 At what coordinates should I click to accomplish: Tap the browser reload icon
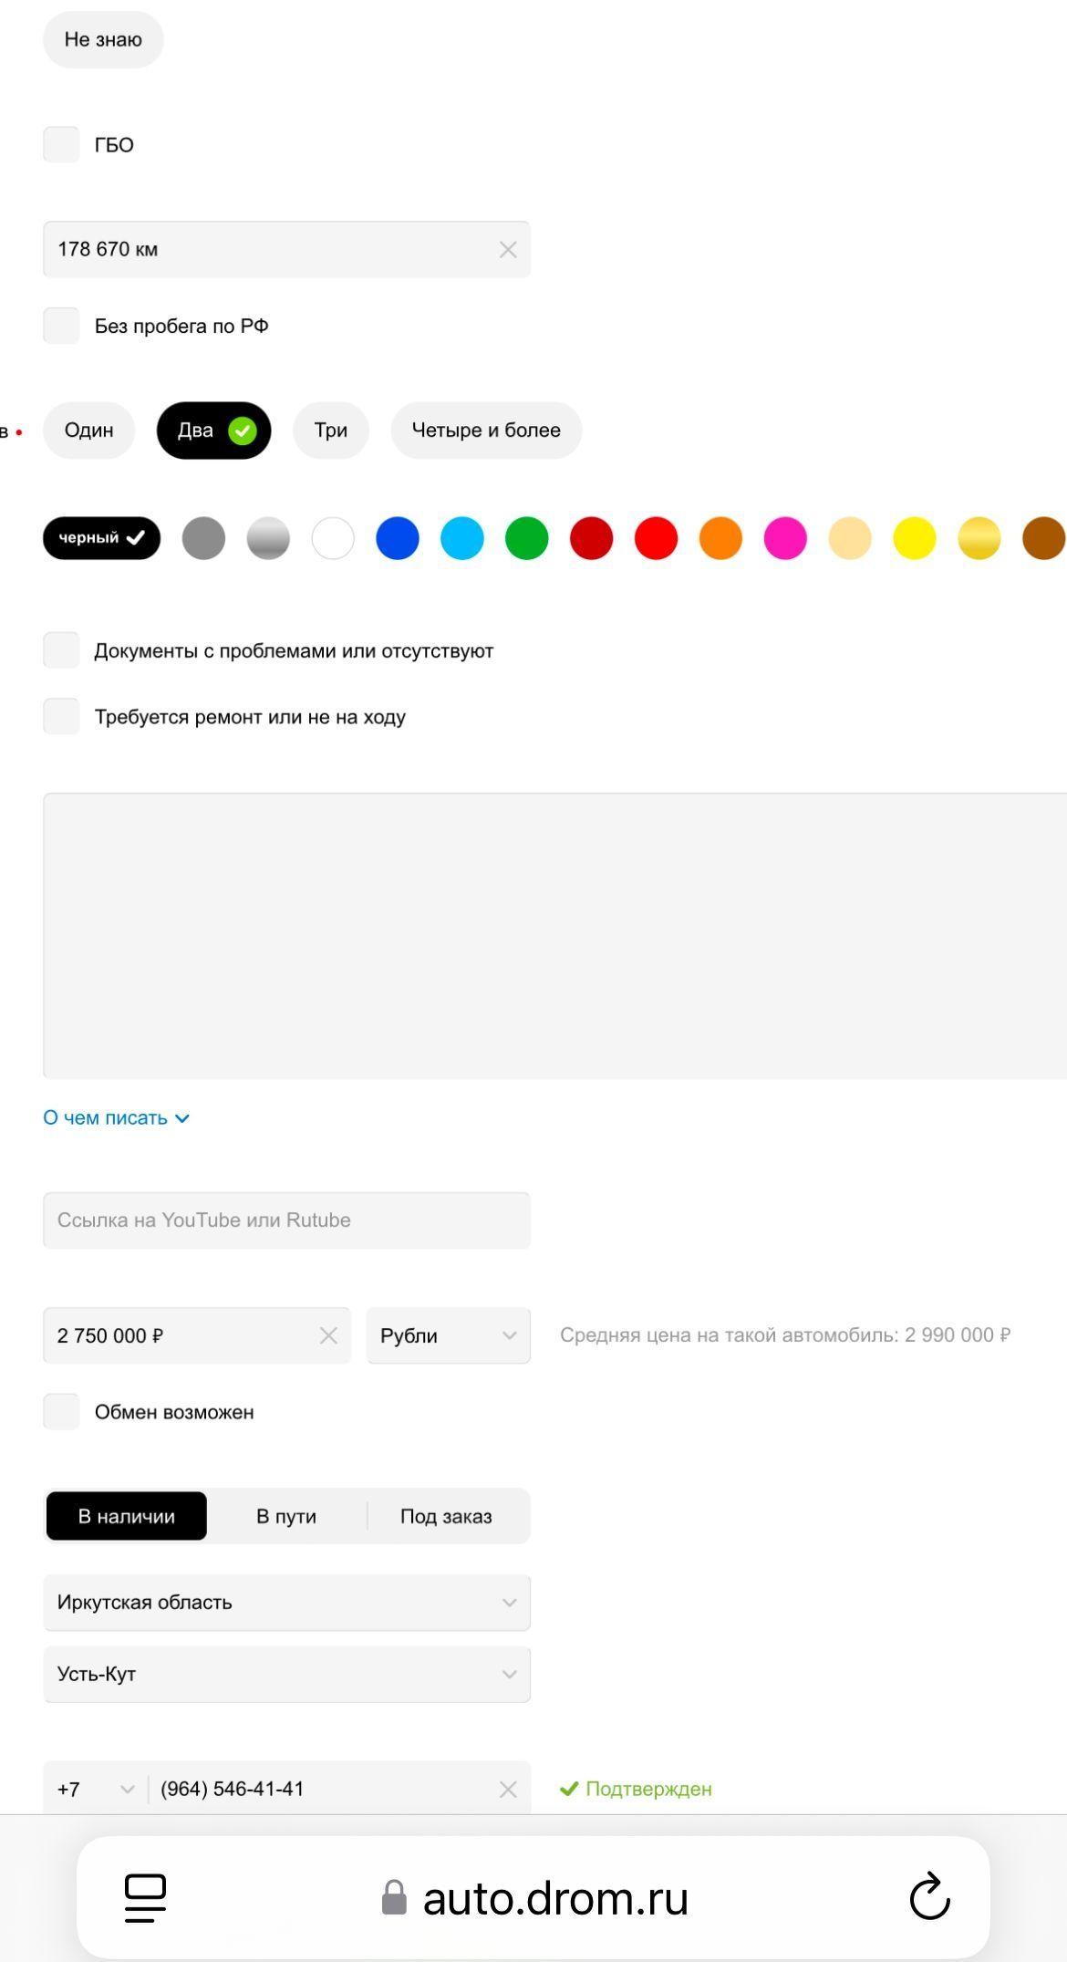tap(929, 1896)
